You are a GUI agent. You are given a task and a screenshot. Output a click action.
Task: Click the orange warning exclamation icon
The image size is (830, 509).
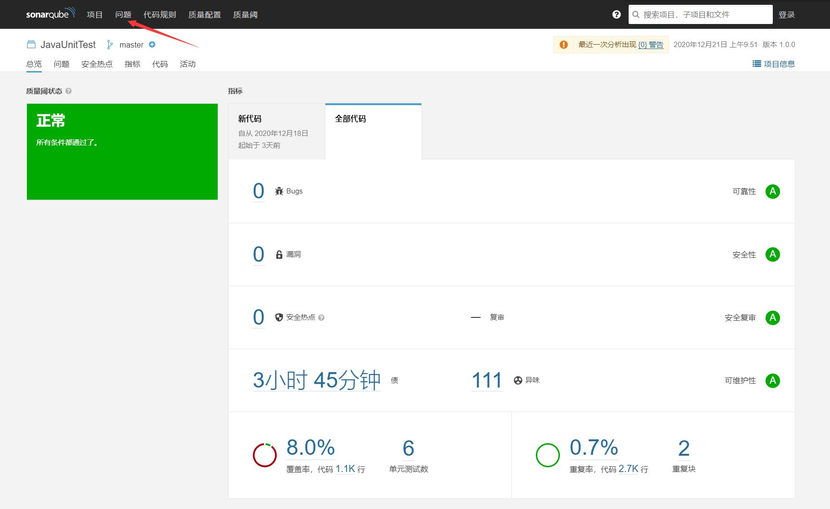pyautogui.click(x=564, y=45)
